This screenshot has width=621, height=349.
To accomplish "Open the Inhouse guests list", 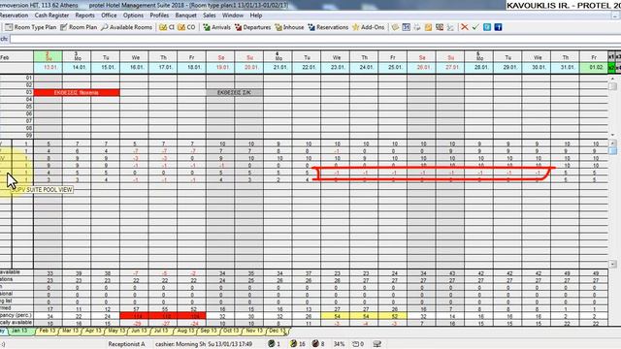I will pyautogui.click(x=289, y=27).
